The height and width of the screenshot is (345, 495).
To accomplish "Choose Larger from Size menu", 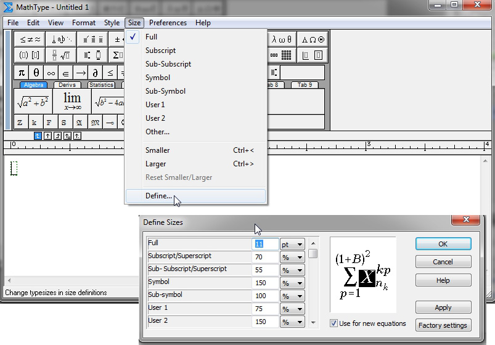I will coord(196,164).
